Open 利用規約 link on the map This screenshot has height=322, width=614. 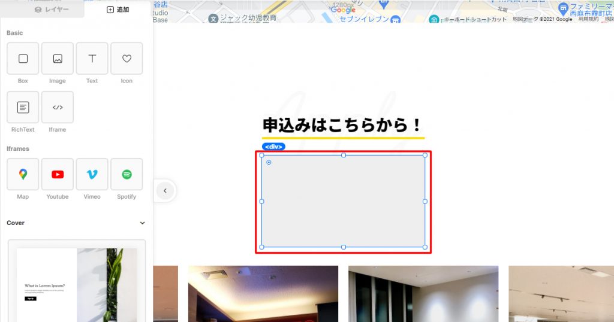(x=587, y=19)
